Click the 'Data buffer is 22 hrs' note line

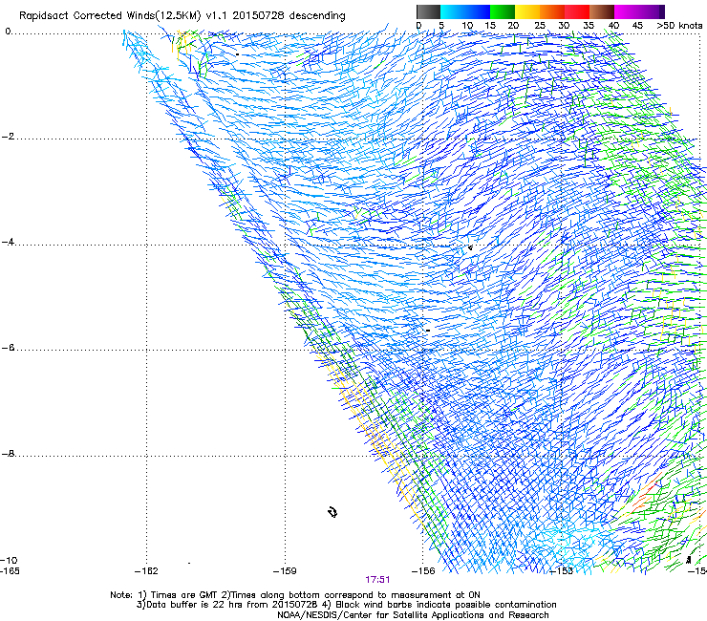coord(346,605)
